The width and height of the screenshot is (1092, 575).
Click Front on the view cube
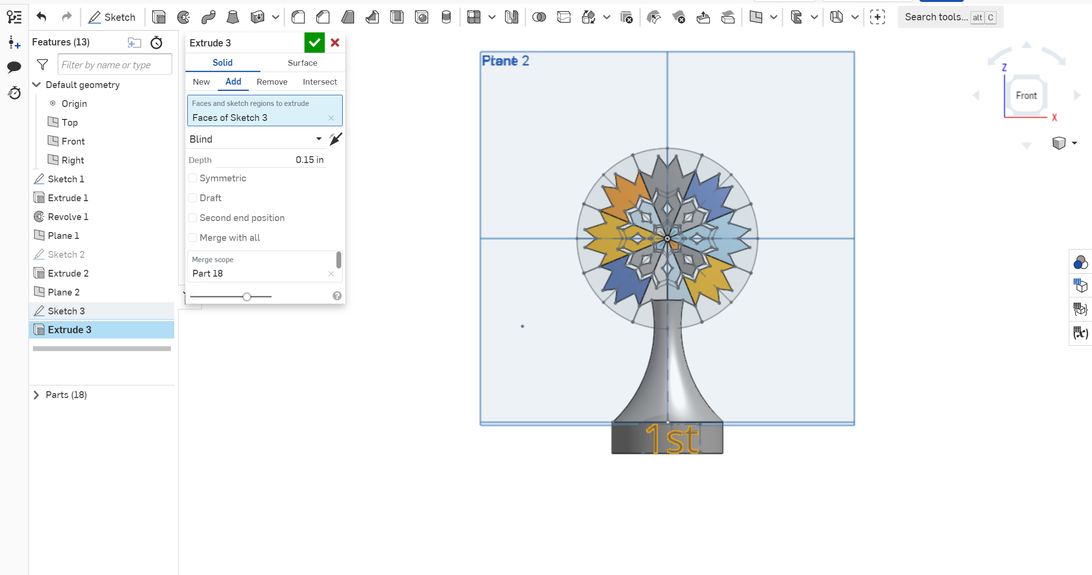click(1026, 95)
